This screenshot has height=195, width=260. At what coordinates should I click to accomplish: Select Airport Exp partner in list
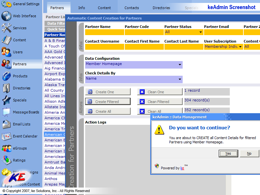pos(55,74)
